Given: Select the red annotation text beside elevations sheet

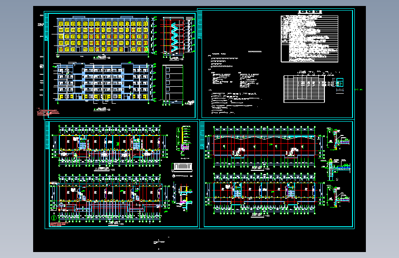Looking at the screenshot, I should click(x=48, y=112).
